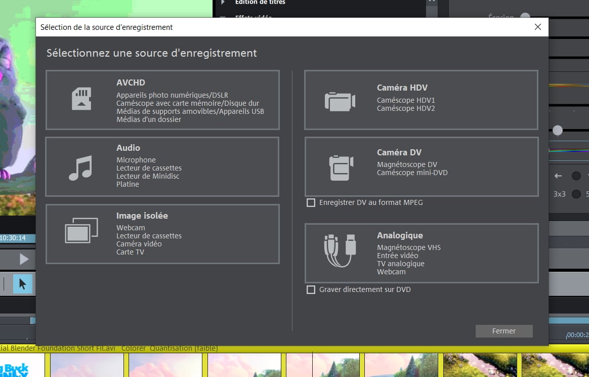The image size is (589, 377).
Task: Activate the mouse pointer selection tool
Action: [x=23, y=284]
